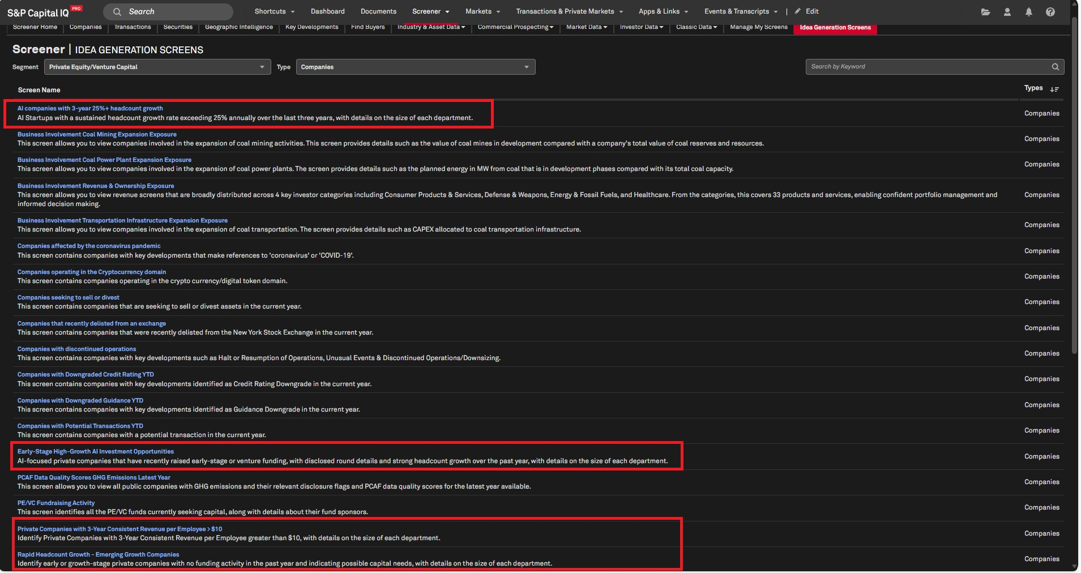Switch to the Securities sub-tab

tap(178, 27)
